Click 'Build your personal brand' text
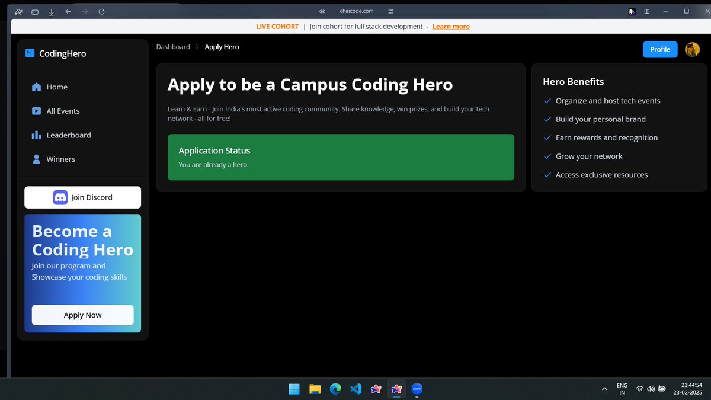The height and width of the screenshot is (400, 711). pos(601,119)
